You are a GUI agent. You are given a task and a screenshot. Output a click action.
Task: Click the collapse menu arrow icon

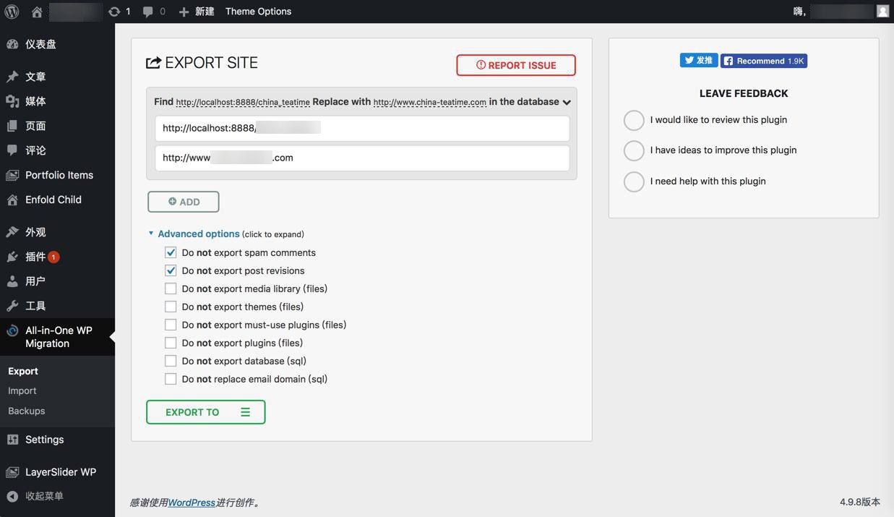click(x=12, y=496)
